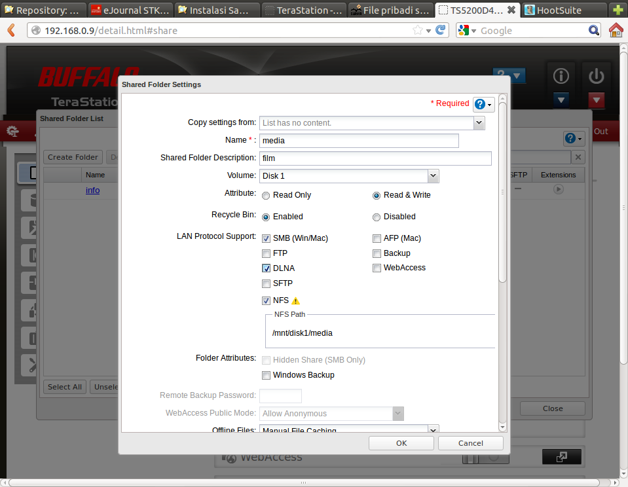Viewport: 628px width, 487px height.
Task: Click the blue help icon beside Required
Action: [480, 104]
